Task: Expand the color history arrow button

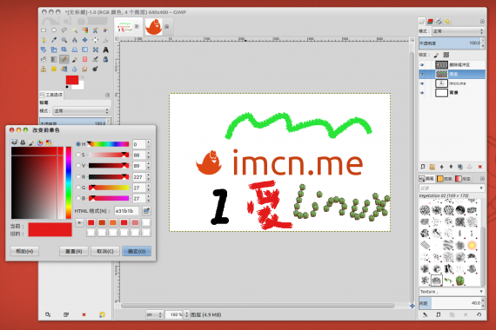Action: coord(79,222)
